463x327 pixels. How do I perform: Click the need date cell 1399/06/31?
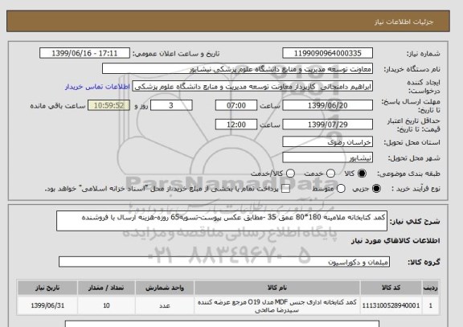pyautogui.click(x=47, y=306)
